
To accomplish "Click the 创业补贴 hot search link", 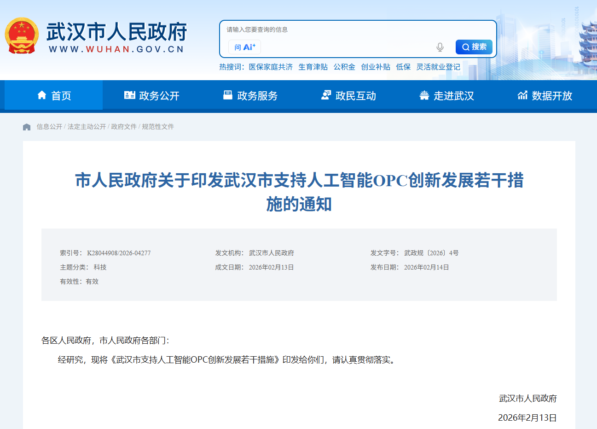I will pos(376,67).
